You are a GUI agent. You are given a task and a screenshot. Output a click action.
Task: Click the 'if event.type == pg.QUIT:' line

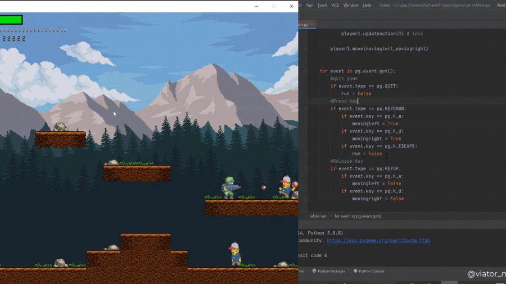[364, 86]
